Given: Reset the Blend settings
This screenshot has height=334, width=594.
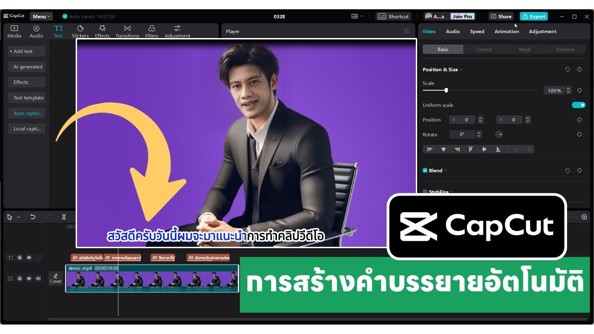Looking at the screenshot, I should pyautogui.click(x=567, y=171).
